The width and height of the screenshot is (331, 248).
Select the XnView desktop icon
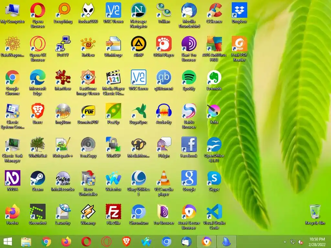pos(88,46)
